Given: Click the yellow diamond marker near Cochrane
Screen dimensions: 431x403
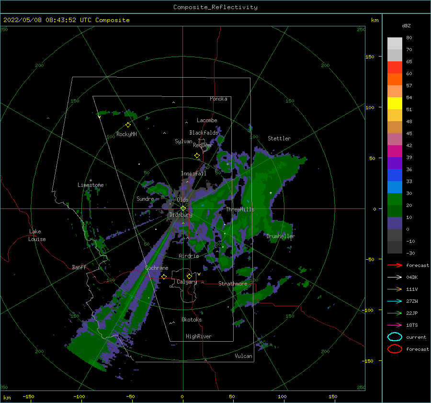Looking at the screenshot, I should pos(164,277).
